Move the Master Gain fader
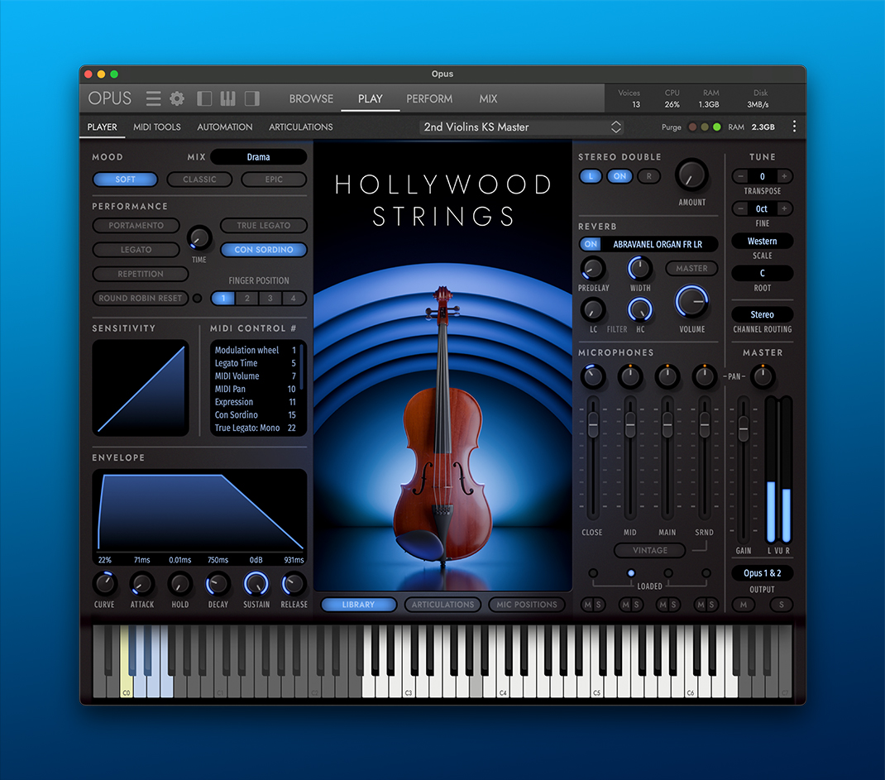The width and height of the screenshot is (885, 780). pyautogui.click(x=744, y=429)
